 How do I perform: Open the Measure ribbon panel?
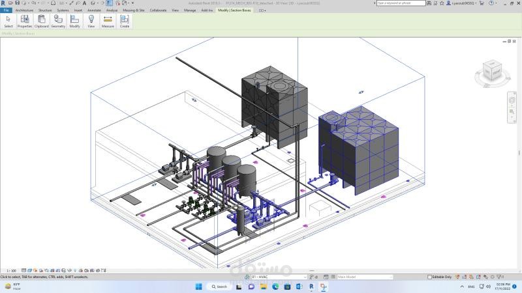(108, 21)
